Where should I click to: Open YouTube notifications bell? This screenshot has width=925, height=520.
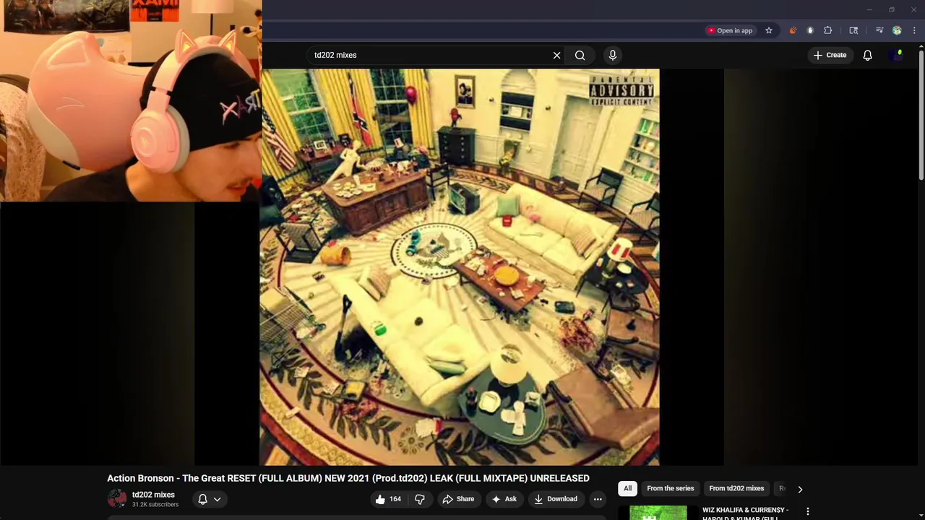867,55
